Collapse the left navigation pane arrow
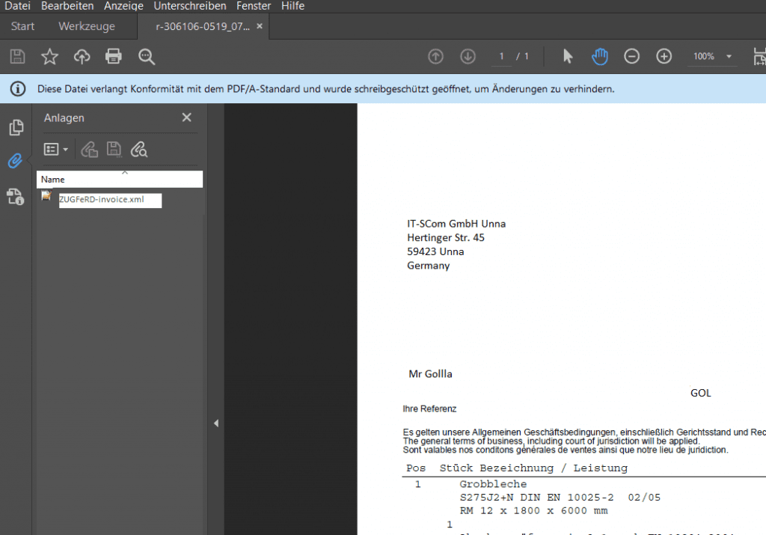The image size is (766, 535). [216, 424]
